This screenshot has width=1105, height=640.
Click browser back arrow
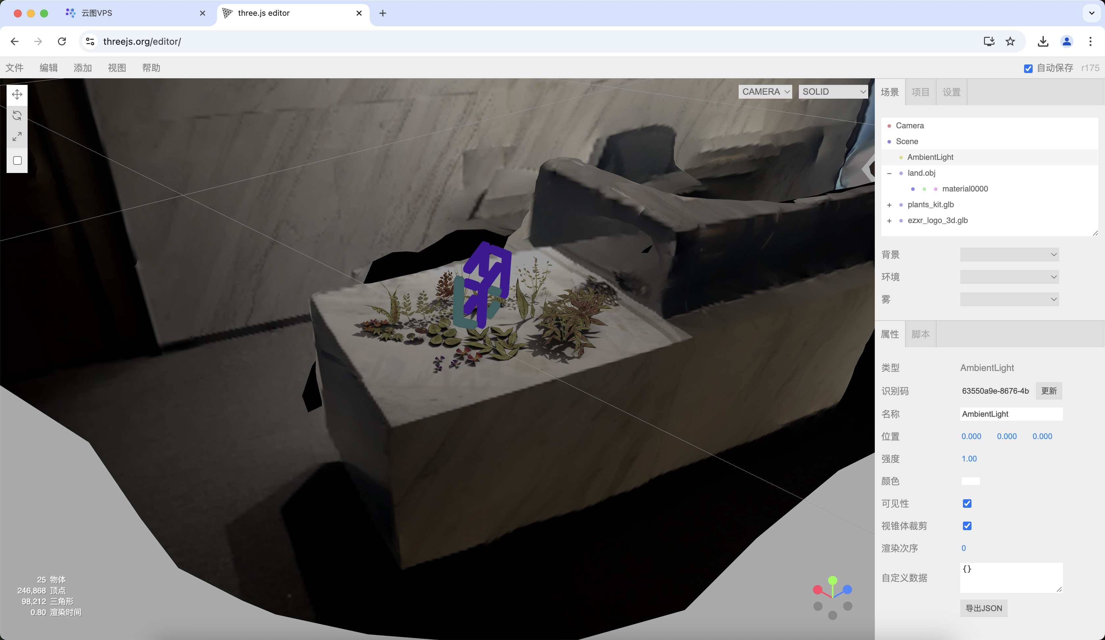(14, 41)
